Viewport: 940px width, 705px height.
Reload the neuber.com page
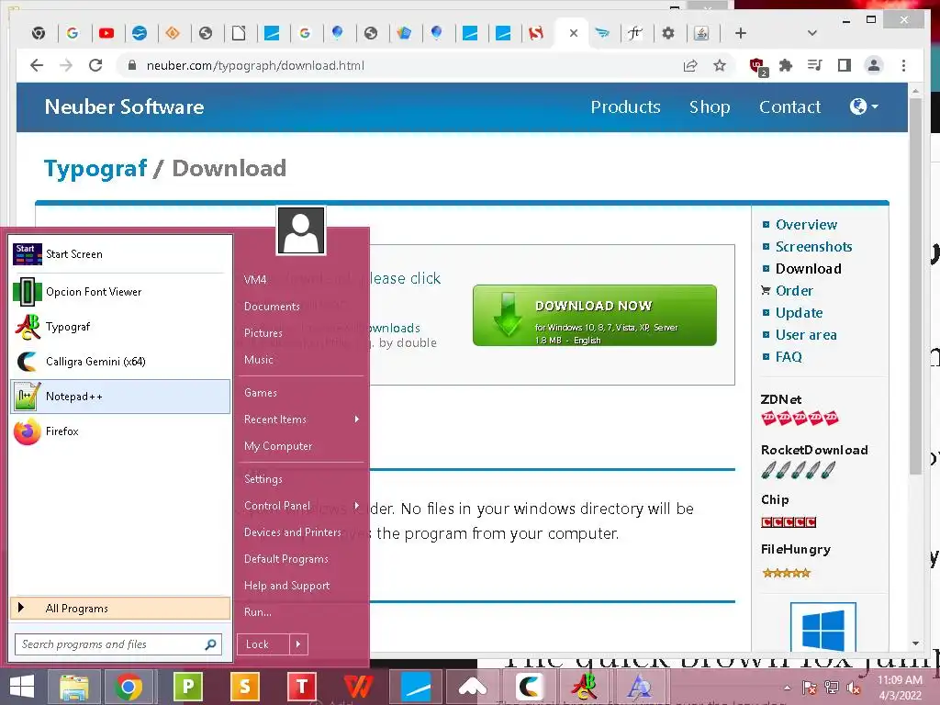[95, 65]
